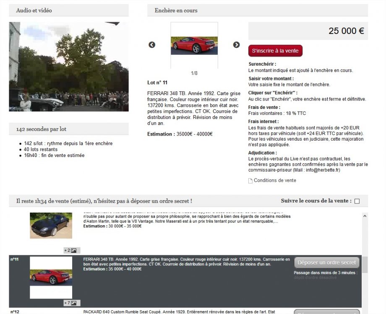Click 'Passage dans moins de 3 minutes' notice

pos(326,273)
